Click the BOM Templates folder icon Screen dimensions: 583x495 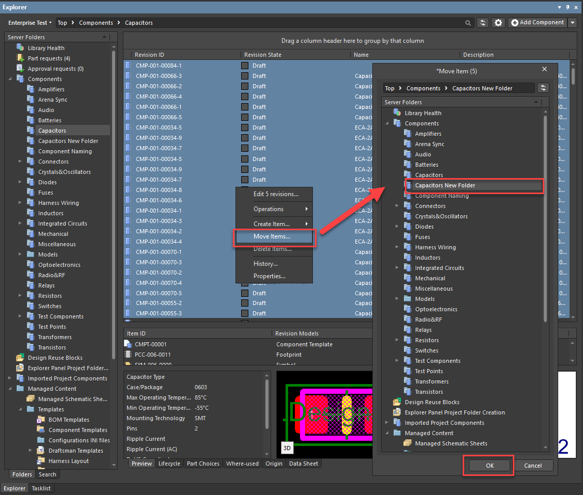(x=41, y=420)
